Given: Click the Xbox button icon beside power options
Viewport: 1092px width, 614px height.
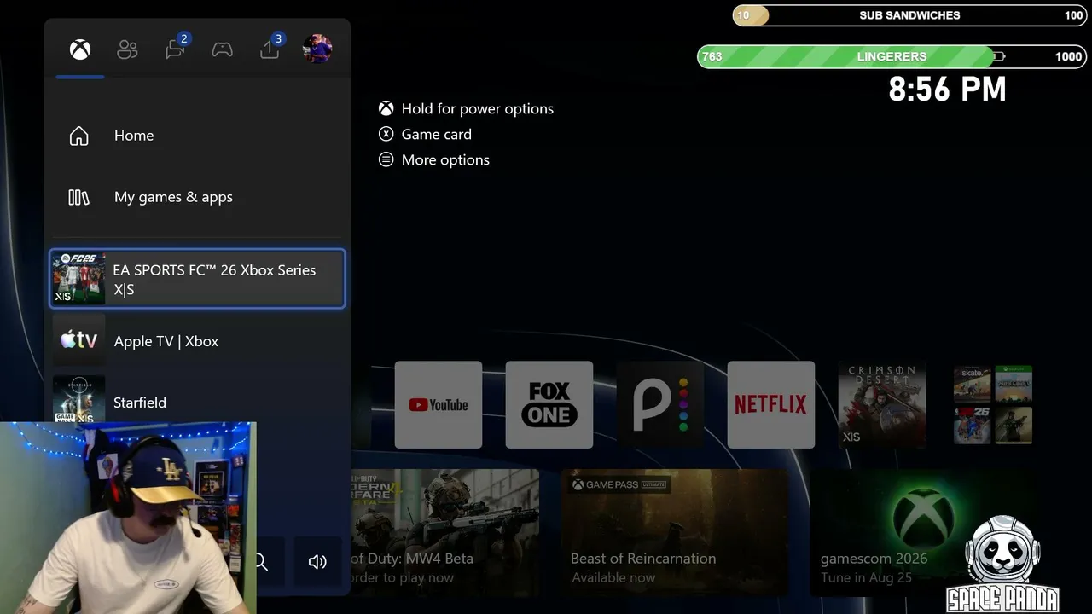Looking at the screenshot, I should coord(386,108).
